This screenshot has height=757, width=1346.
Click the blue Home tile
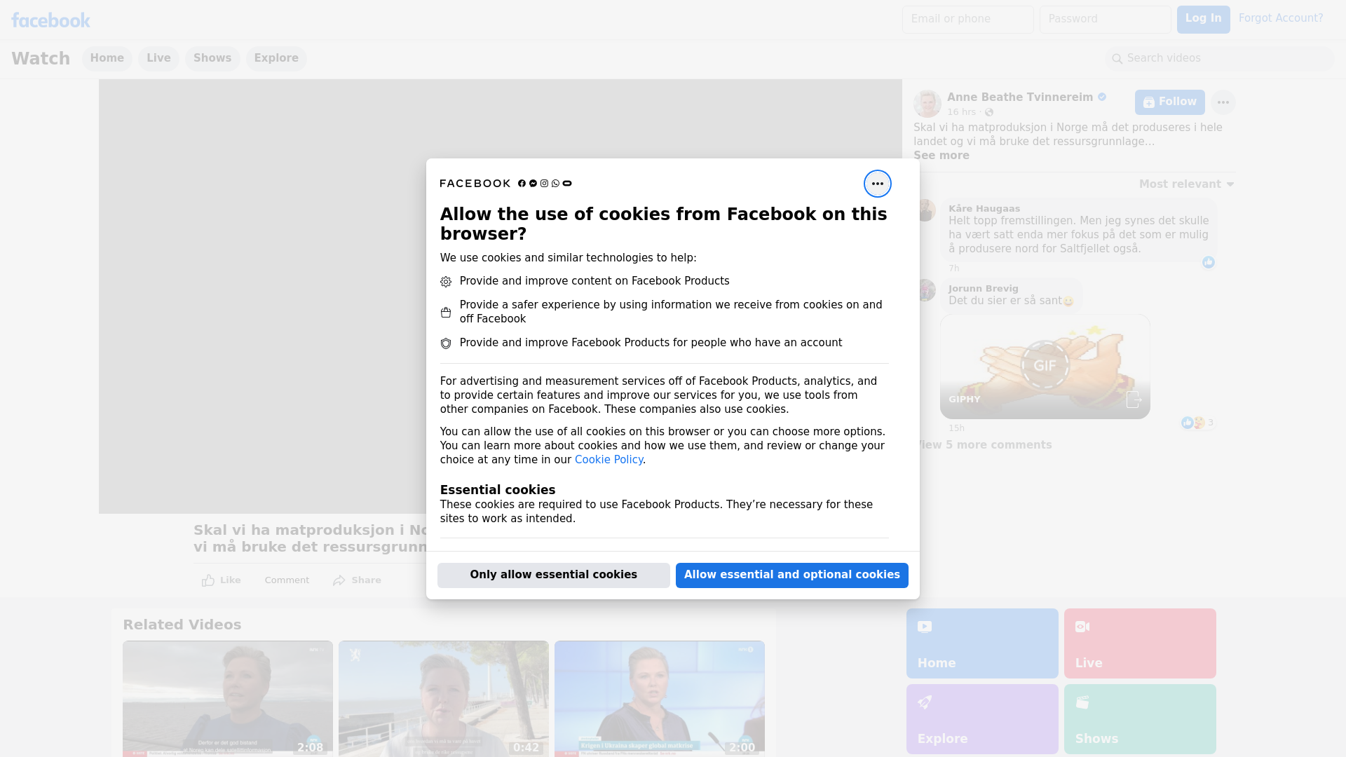tap(982, 643)
